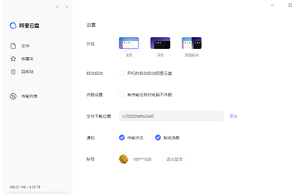Enable 有传输任务时电脑不休眠 option
Image resolution: width=305 pixels, height=195 pixels.
pyautogui.click(x=122, y=95)
